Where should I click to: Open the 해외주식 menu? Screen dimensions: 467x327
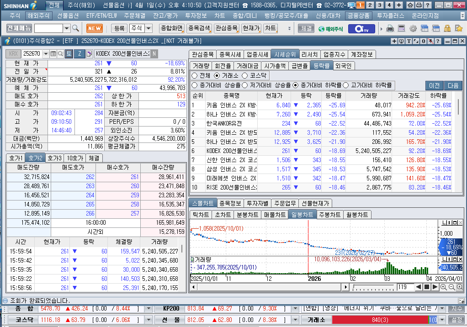[x=38, y=16]
